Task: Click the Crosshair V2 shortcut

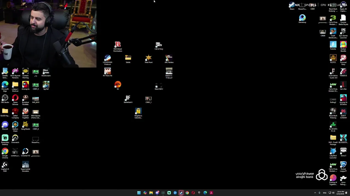Action: click(x=25, y=152)
